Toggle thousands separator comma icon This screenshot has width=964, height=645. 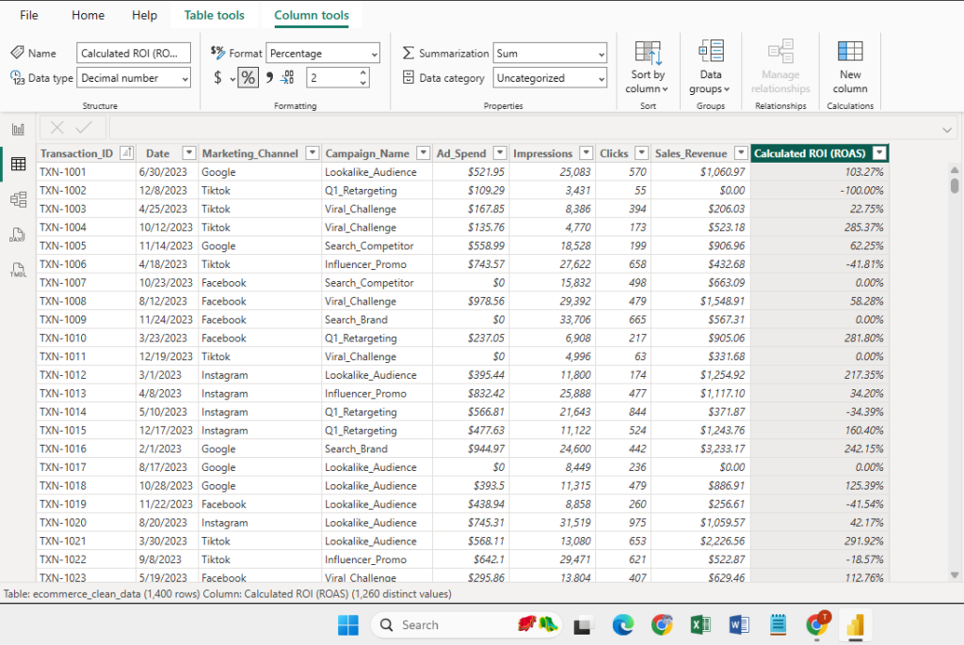click(269, 77)
